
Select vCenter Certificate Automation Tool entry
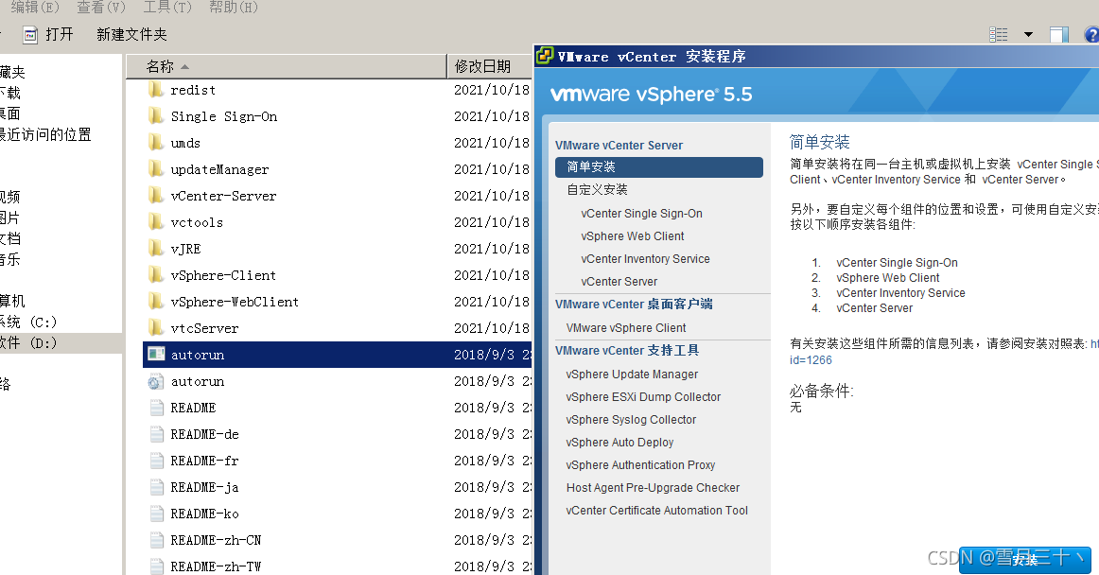656,511
